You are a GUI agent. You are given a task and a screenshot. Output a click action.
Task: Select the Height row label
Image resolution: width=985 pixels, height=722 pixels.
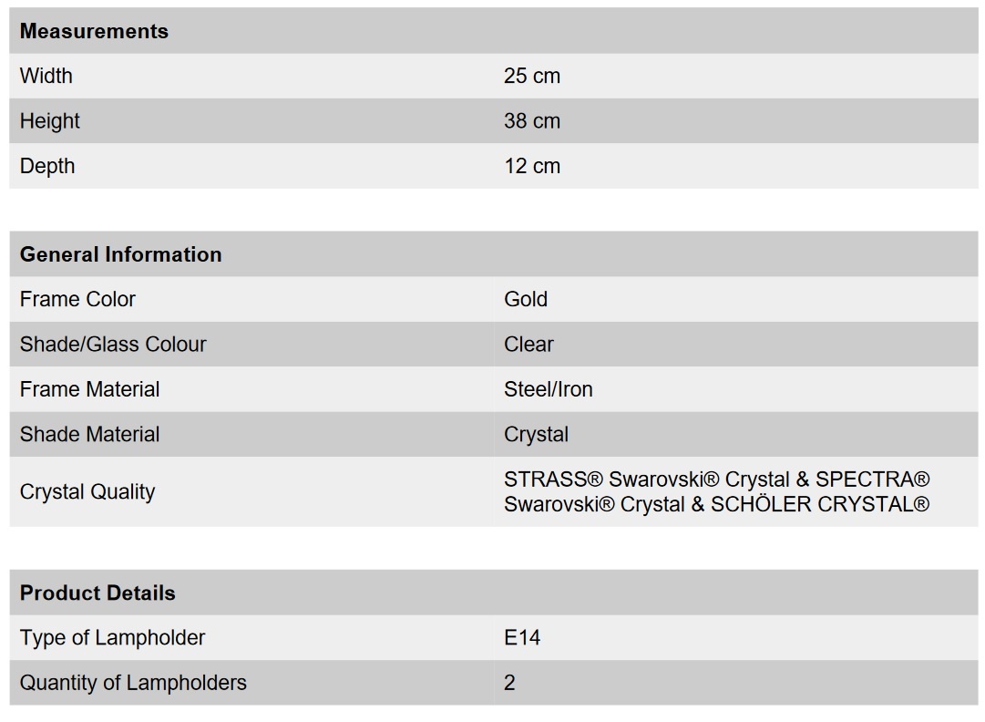pyautogui.click(x=49, y=120)
